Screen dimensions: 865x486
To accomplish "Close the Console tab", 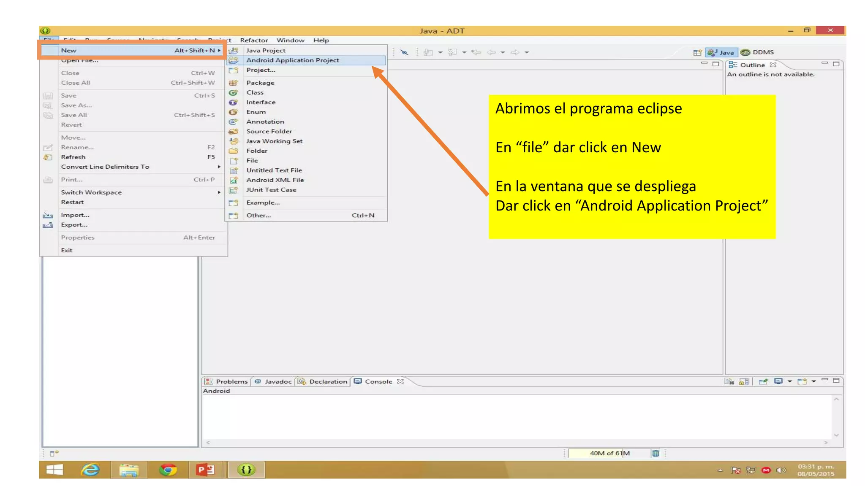I will coord(400,381).
